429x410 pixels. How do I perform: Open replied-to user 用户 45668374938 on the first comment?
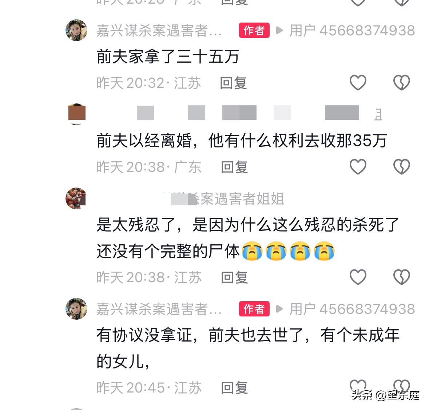pos(352,30)
